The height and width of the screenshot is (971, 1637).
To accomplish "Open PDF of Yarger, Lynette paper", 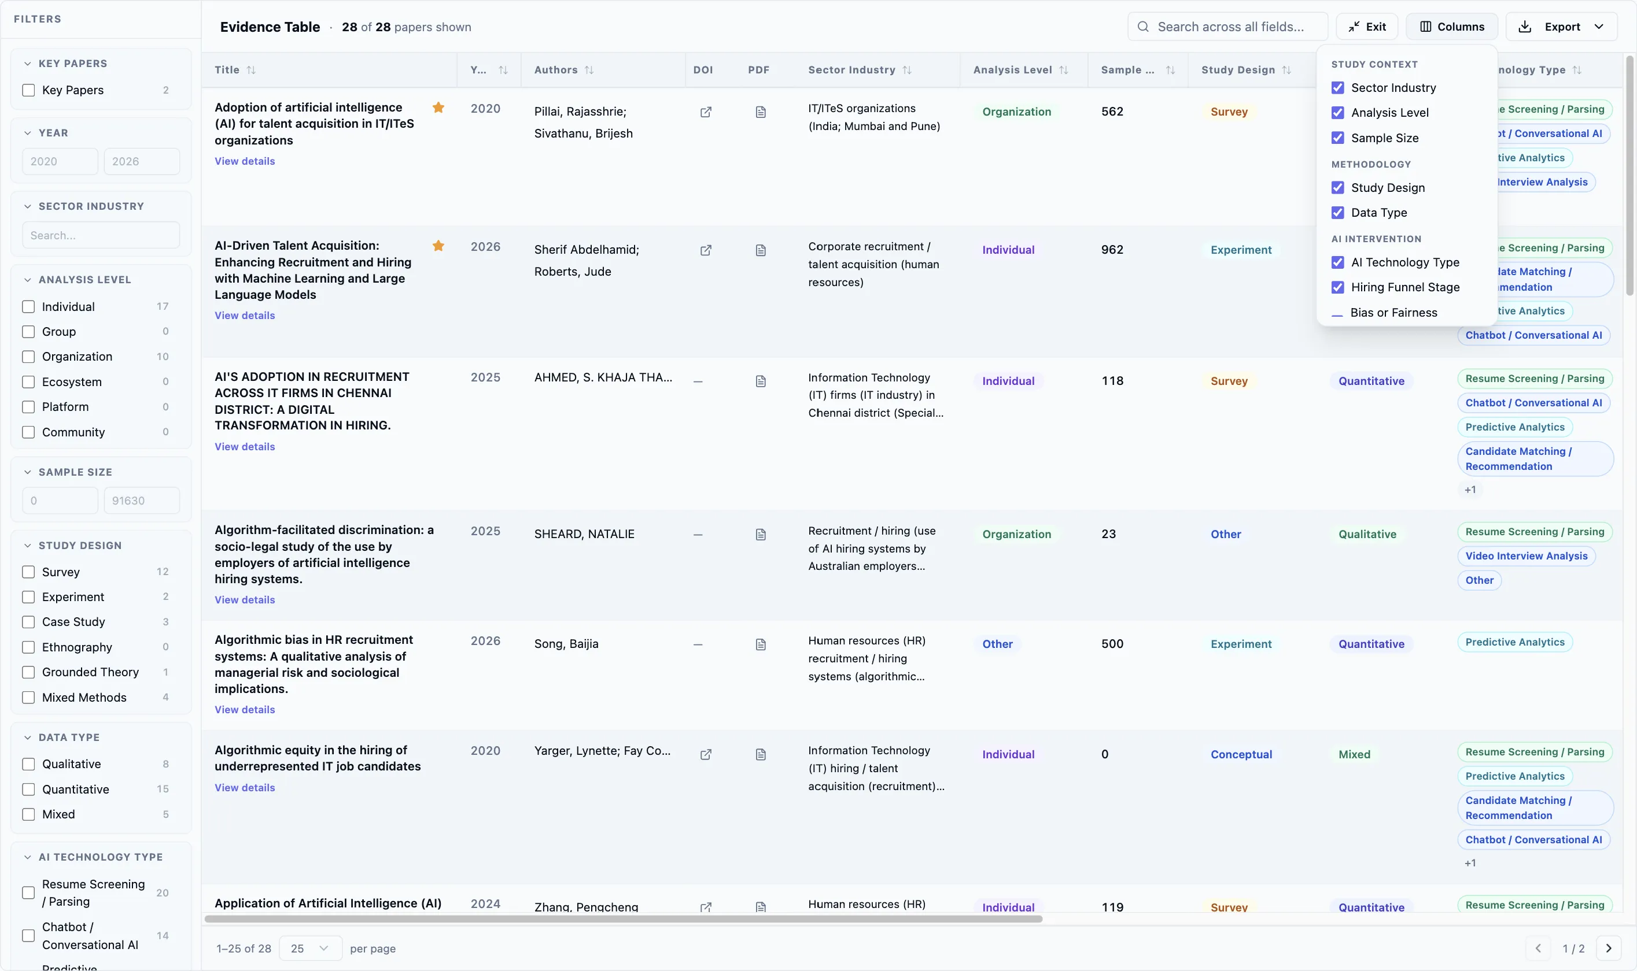I will tap(760, 754).
